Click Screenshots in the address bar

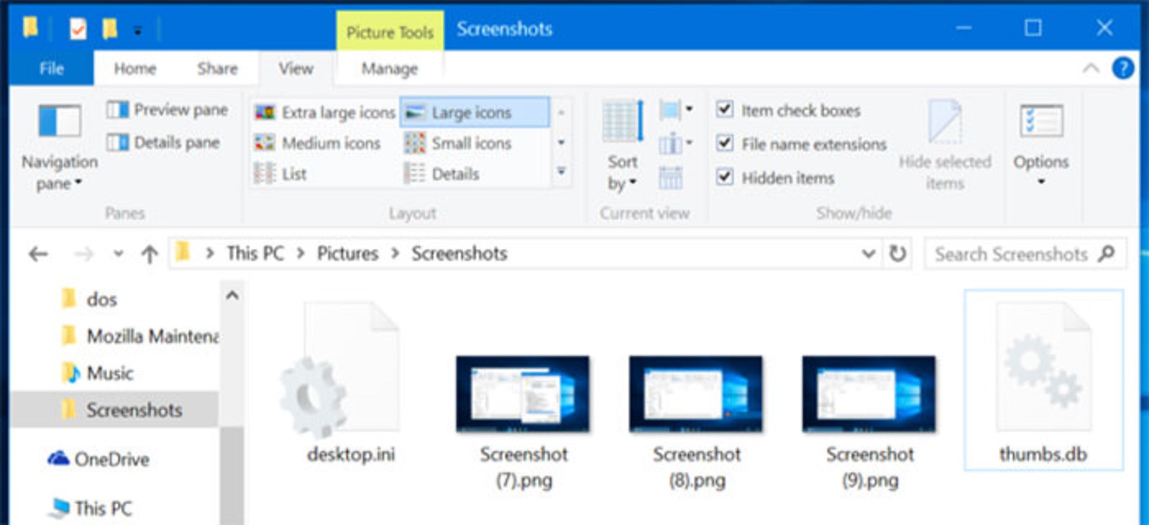(459, 254)
